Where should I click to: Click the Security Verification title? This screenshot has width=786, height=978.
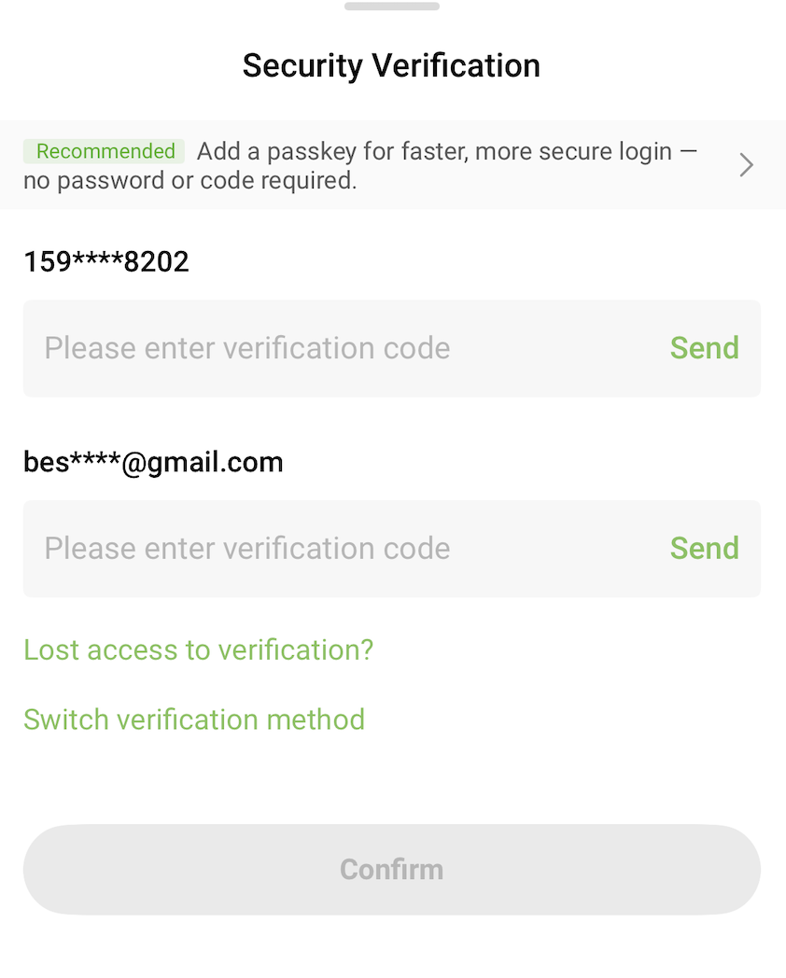click(x=391, y=66)
